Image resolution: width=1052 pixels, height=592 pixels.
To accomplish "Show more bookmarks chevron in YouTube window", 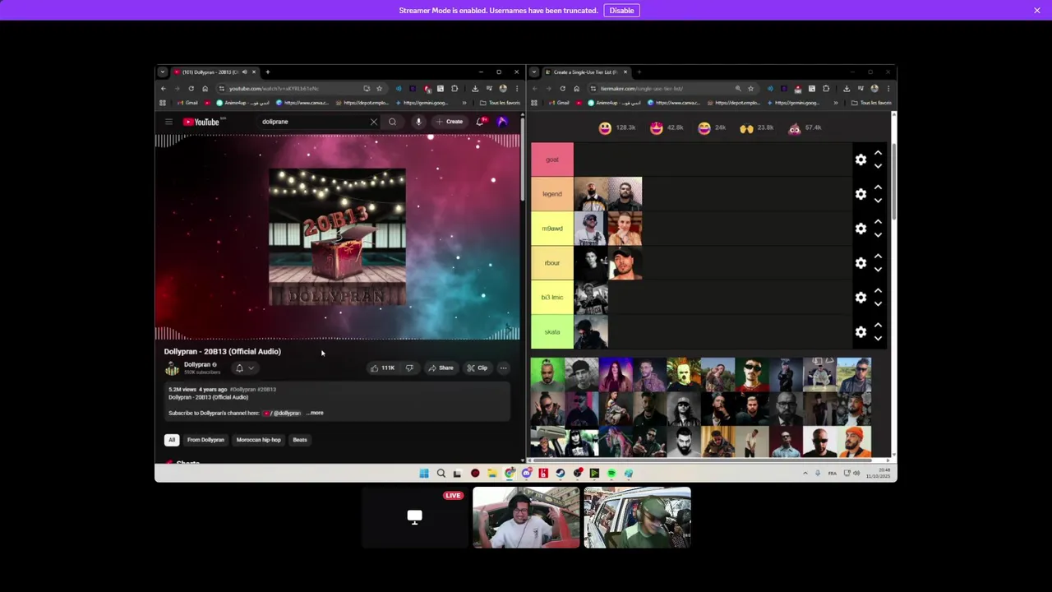I will click(464, 103).
